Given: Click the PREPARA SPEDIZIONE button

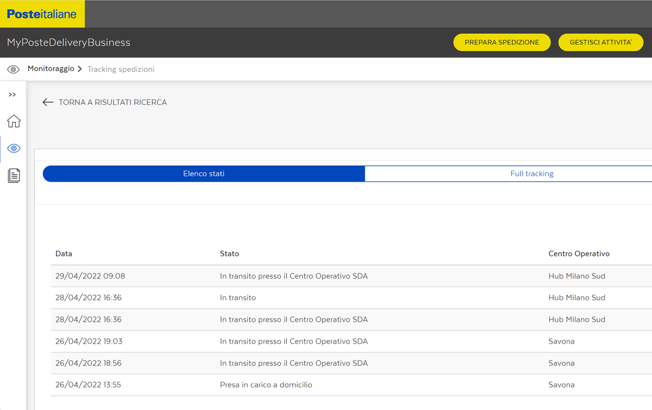Looking at the screenshot, I should coord(502,42).
